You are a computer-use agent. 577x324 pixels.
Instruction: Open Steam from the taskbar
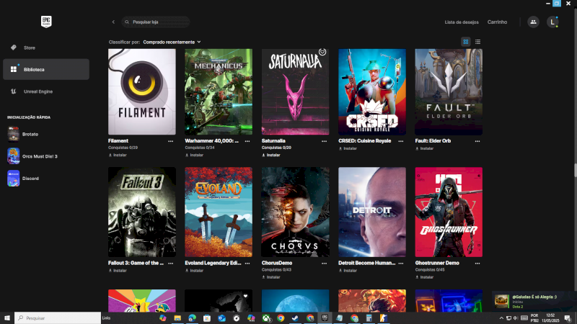(295, 318)
